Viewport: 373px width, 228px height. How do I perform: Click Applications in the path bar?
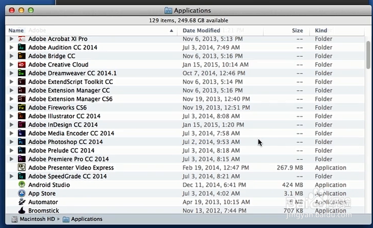click(x=86, y=219)
